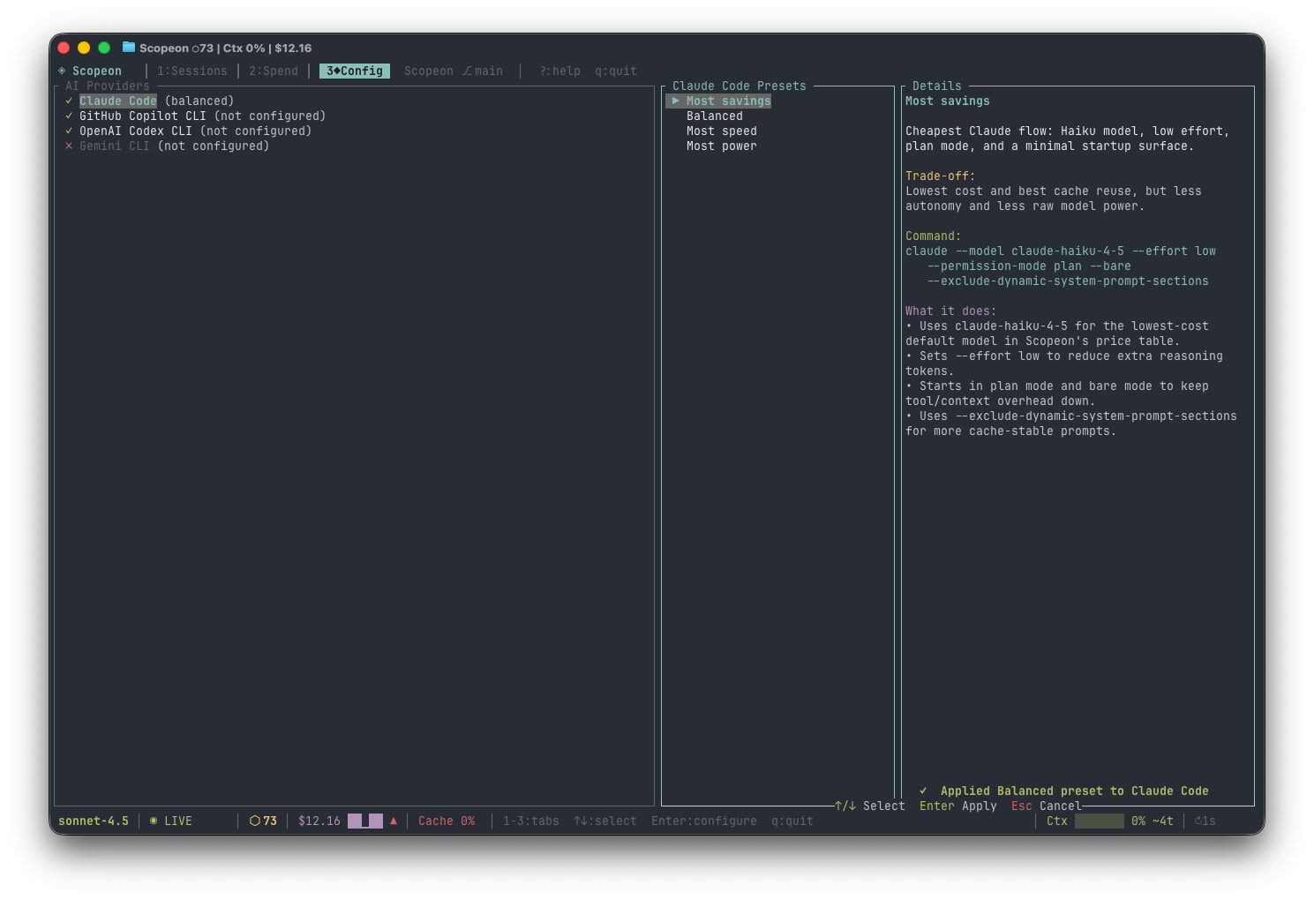
Task: Select Claude Code provider row
Action: click(157, 101)
